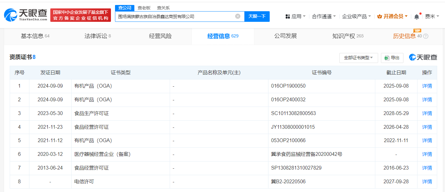This screenshot has height=192, width=445.
Task: Switch to the 基本信息 tab
Action: [x=35, y=36]
